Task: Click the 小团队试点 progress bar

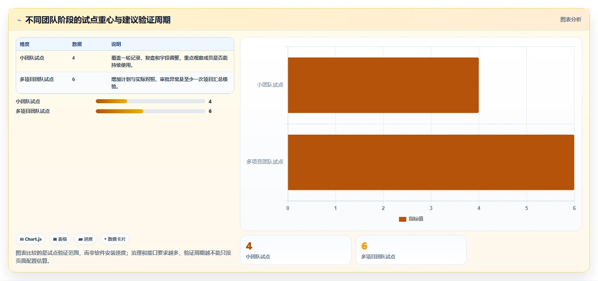Action: tap(150, 101)
